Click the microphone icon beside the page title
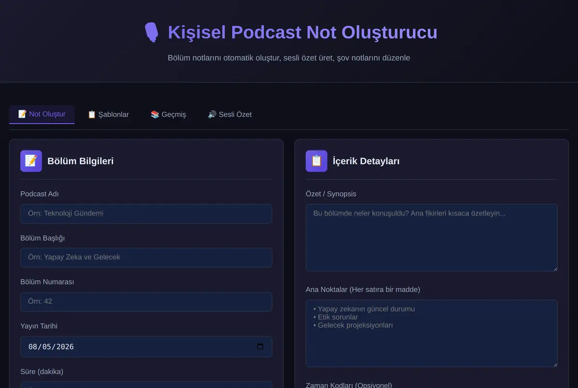This screenshot has width=578, height=388. click(151, 32)
